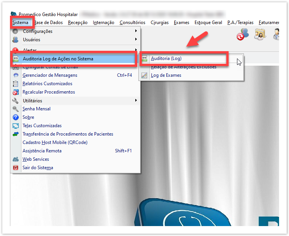Click the users refresh icon in the toolbar
The height and width of the screenshot is (236, 289).
click(242, 35)
